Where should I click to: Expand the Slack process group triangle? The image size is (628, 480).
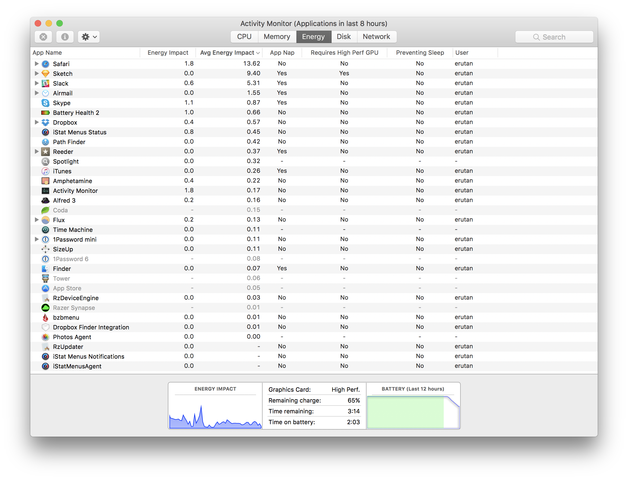(37, 83)
